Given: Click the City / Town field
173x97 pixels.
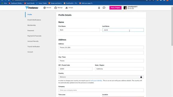Looking at the screenshot, I should point(101,61).
